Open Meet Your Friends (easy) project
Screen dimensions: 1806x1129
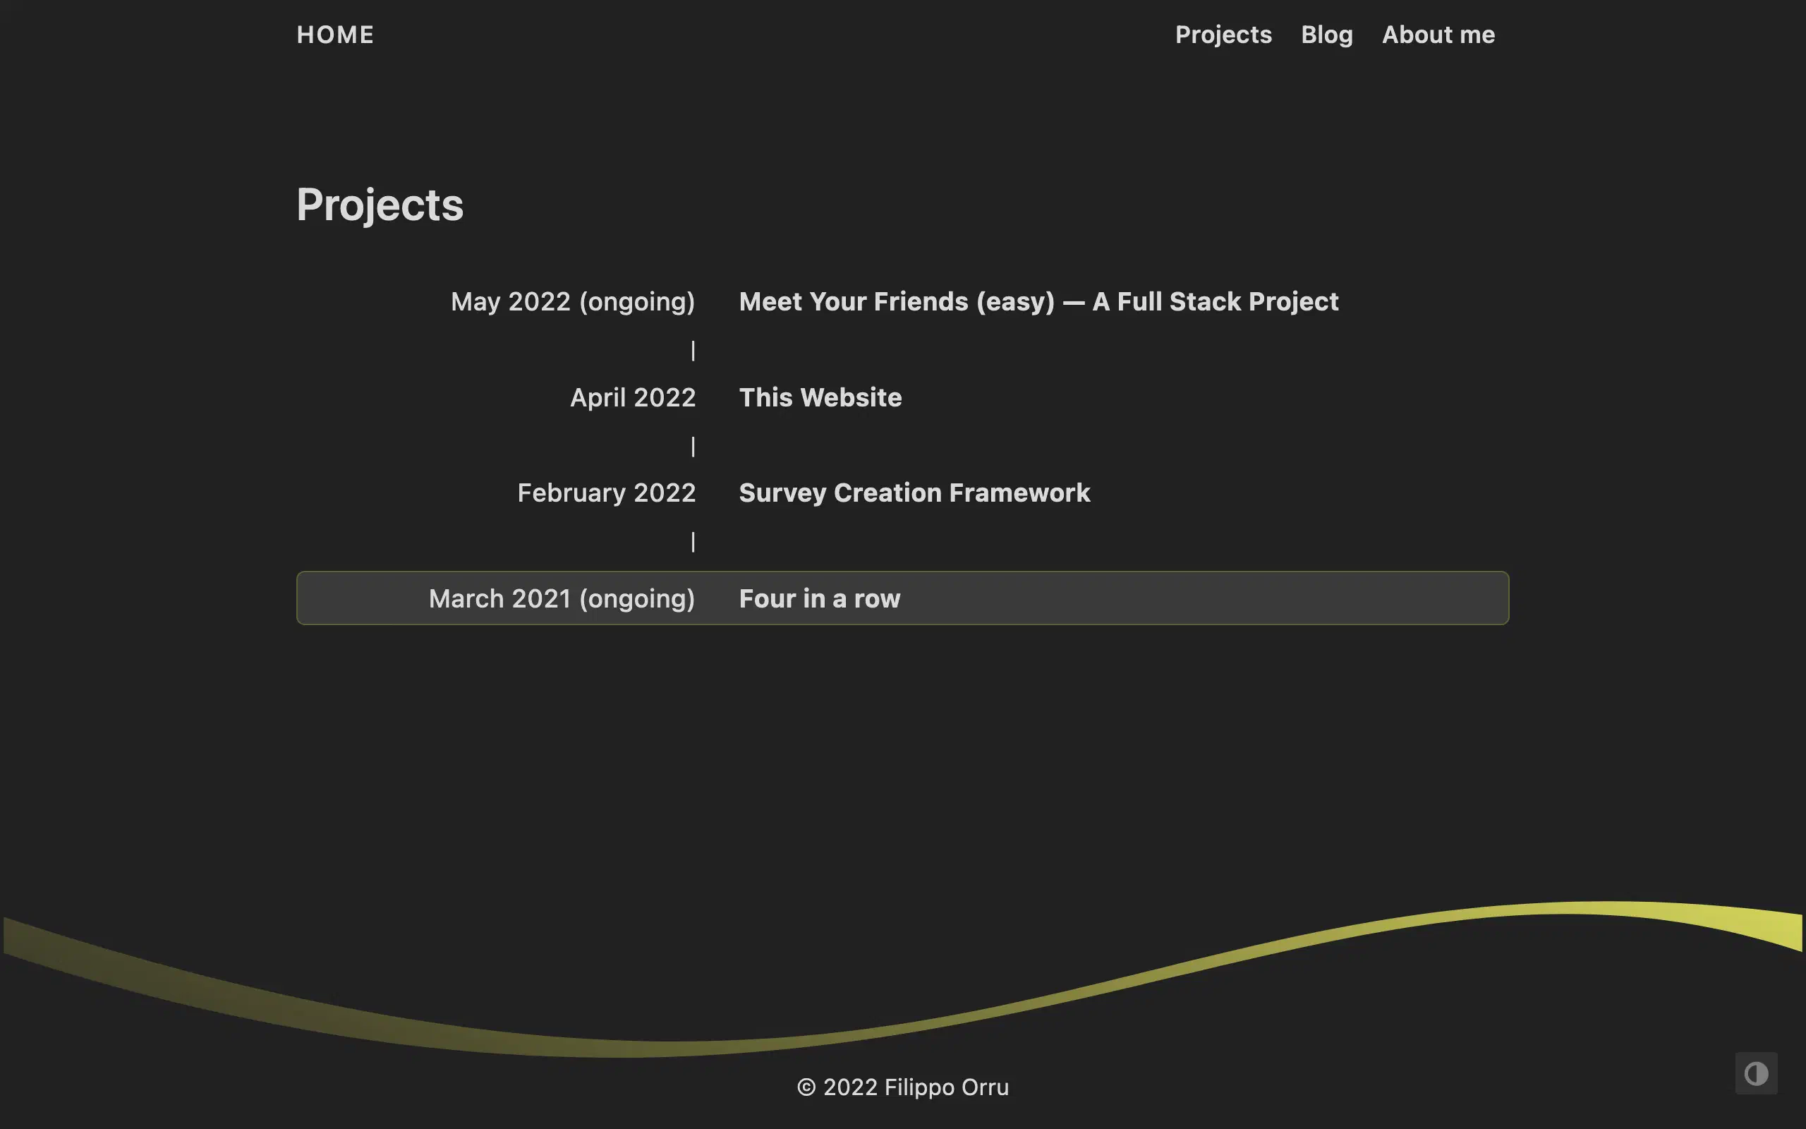click(1038, 302)
